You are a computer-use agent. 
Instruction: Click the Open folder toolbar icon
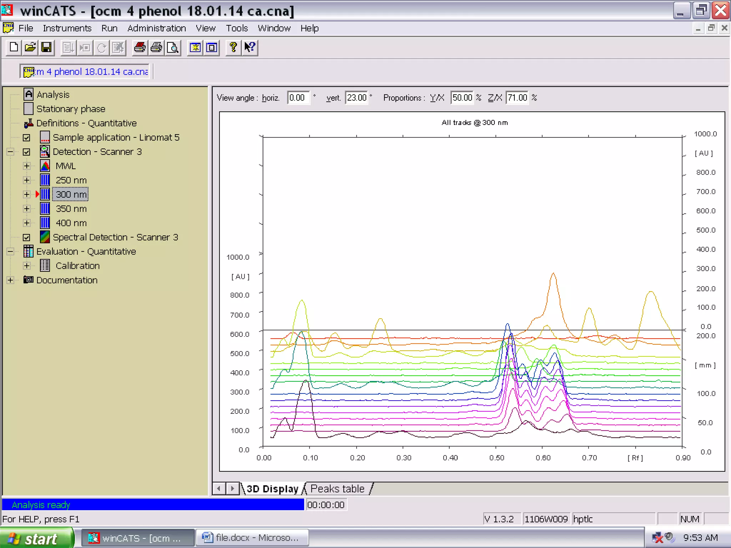tap(30, 47)
